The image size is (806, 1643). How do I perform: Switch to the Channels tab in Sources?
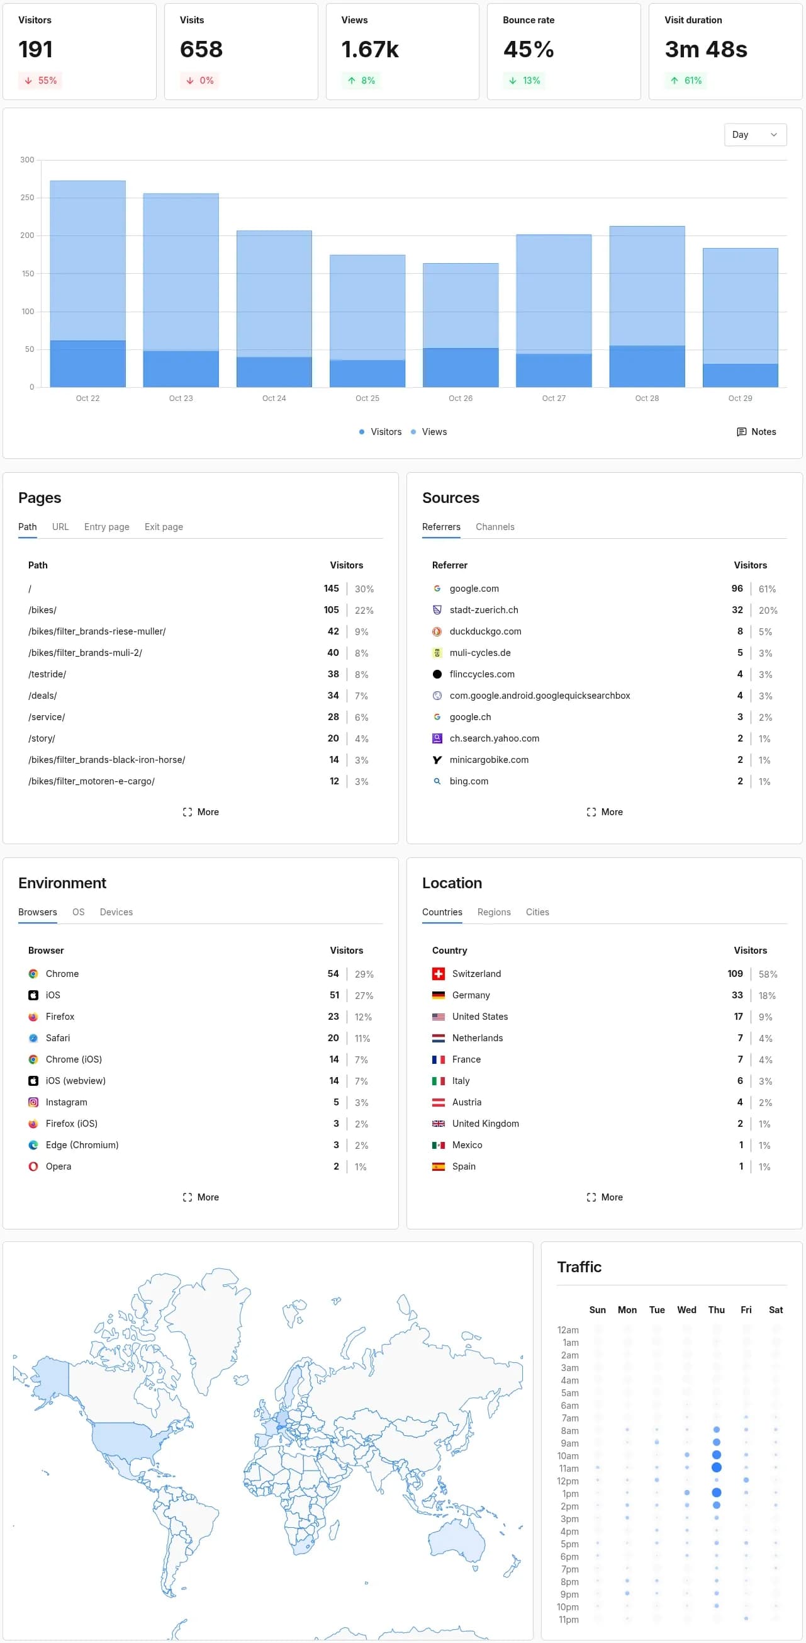click(x=495, y=527)
